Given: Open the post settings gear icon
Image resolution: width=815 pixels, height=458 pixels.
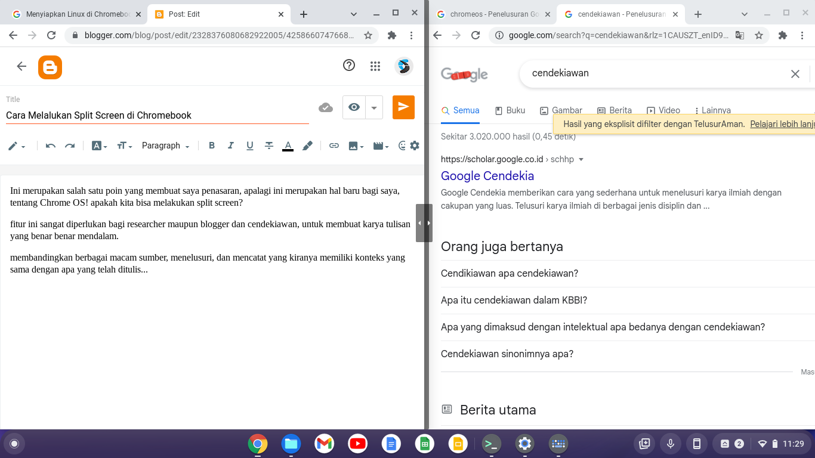Looking at the screenshot, I should [x=415, y=146].
